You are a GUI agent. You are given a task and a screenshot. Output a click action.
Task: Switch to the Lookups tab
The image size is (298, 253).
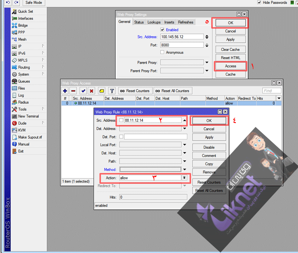(x=154, y=22)
